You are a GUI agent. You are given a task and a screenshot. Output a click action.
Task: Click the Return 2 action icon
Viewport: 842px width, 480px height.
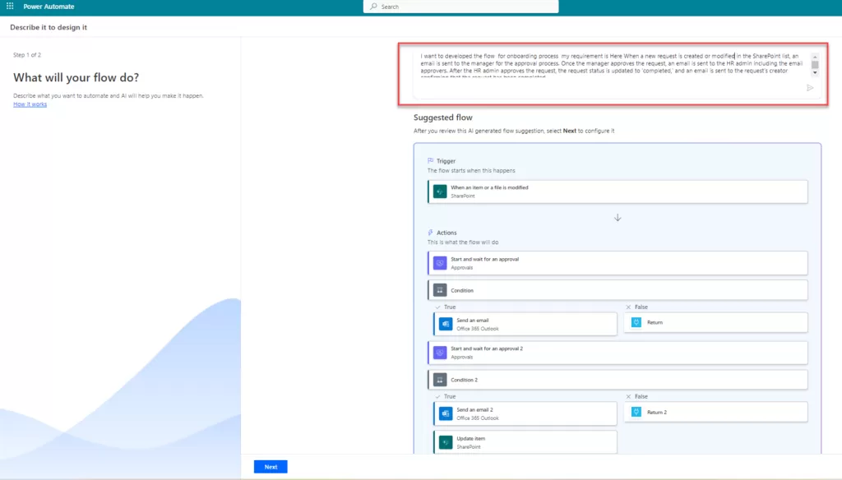[x=636, y=412]
